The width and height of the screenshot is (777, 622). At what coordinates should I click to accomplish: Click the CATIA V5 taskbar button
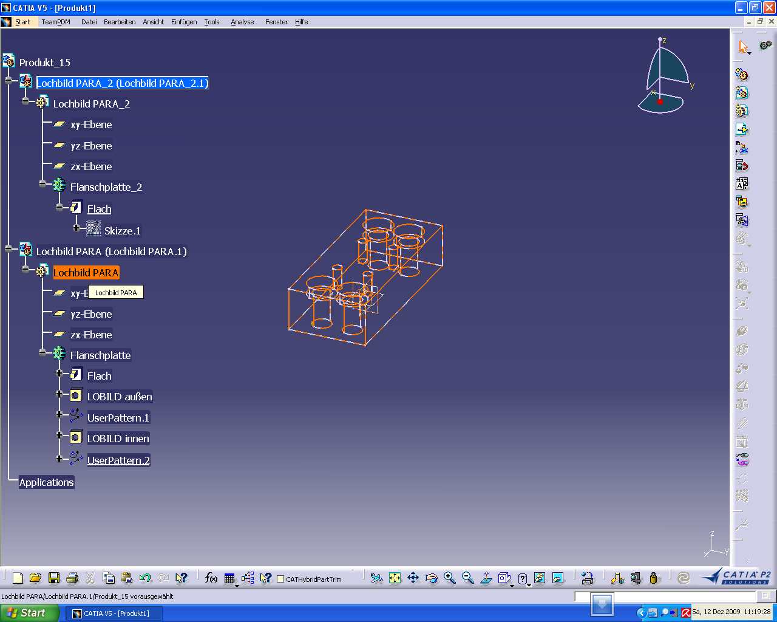(114, 613)
